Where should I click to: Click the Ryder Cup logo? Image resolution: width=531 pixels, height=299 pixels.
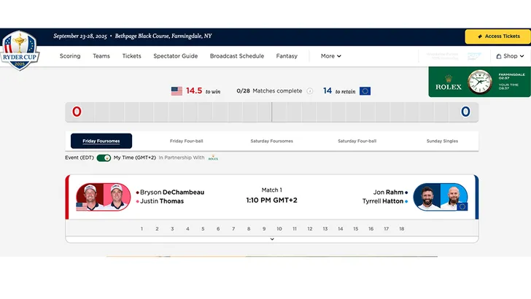20,50
